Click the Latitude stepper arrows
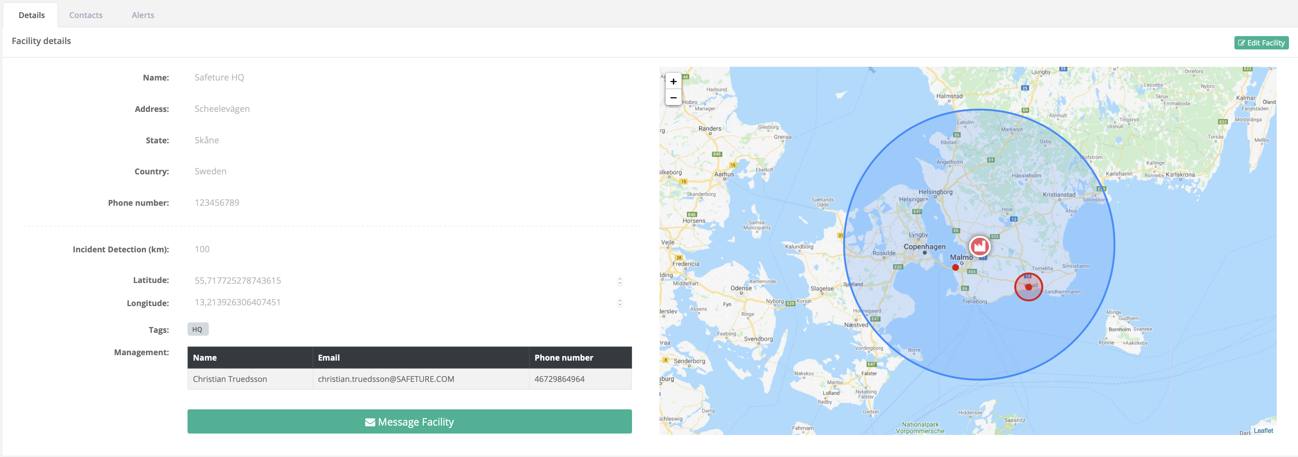Viewport: 1298px width, 457px height. coord(620,281)
